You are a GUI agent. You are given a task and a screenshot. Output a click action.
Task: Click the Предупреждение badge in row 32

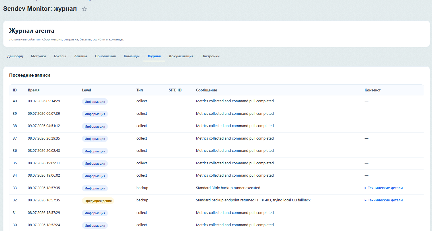[98, 201]
